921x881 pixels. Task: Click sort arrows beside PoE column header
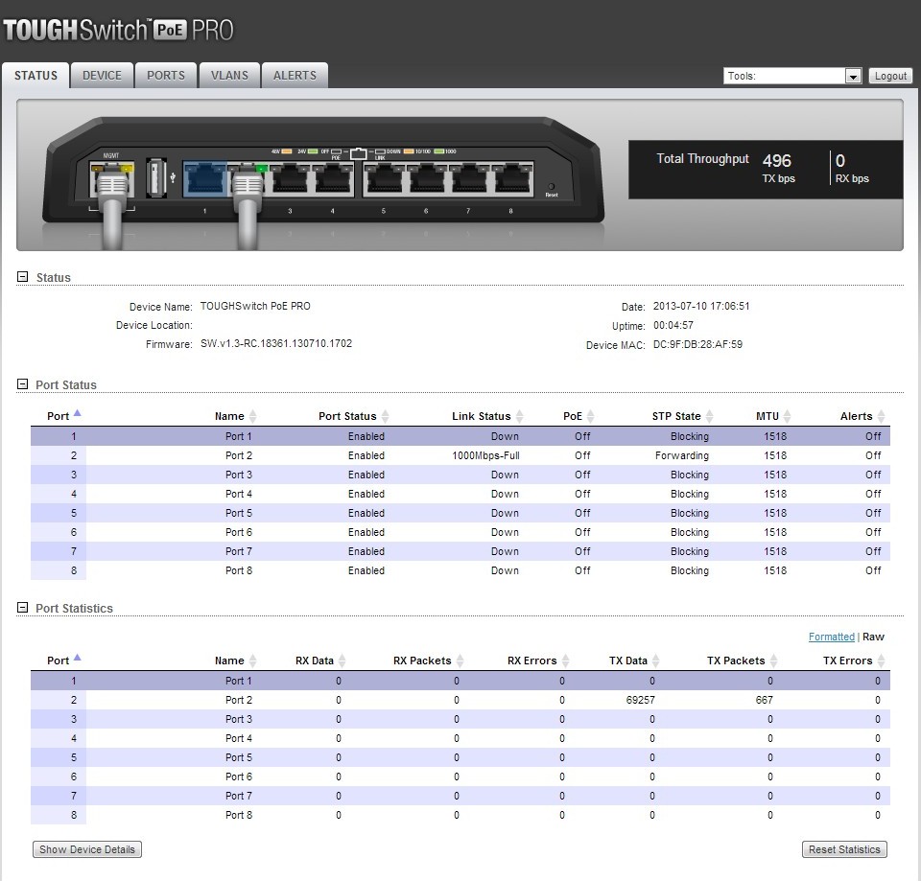click(x=590, y=416)
